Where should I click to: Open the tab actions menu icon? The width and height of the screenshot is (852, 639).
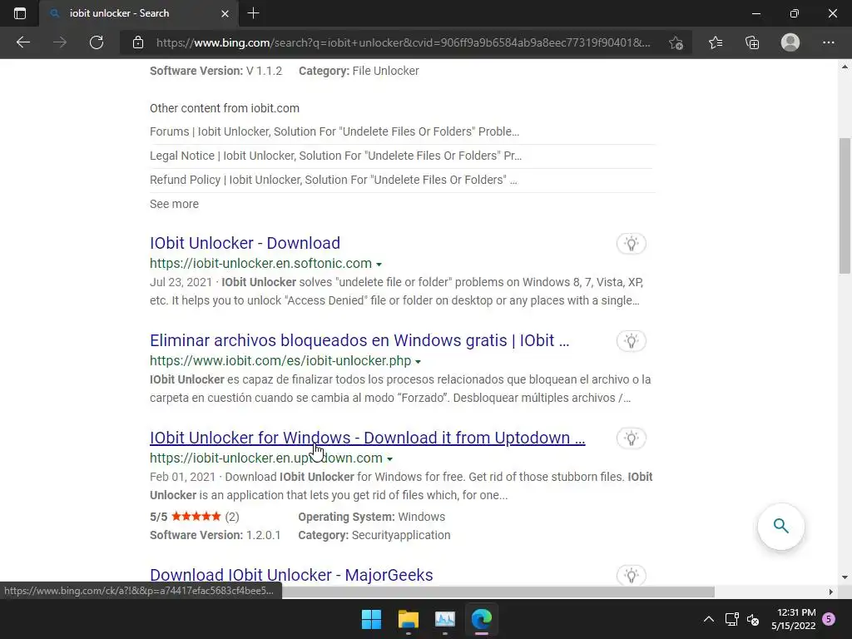tap(20, 13)
